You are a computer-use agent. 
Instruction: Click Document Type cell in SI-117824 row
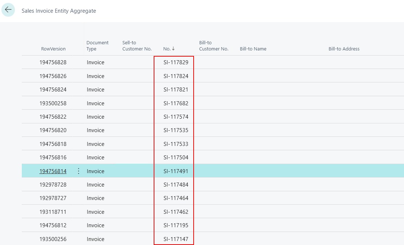(x=96, y=76)
